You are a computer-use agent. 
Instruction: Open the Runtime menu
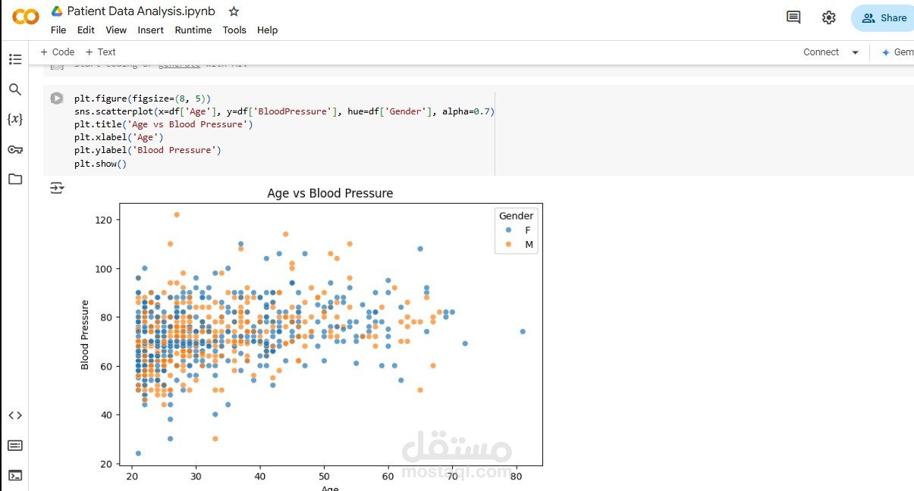193,30
